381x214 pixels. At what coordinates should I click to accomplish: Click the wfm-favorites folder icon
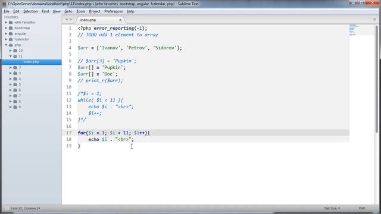tap(11, 23)
